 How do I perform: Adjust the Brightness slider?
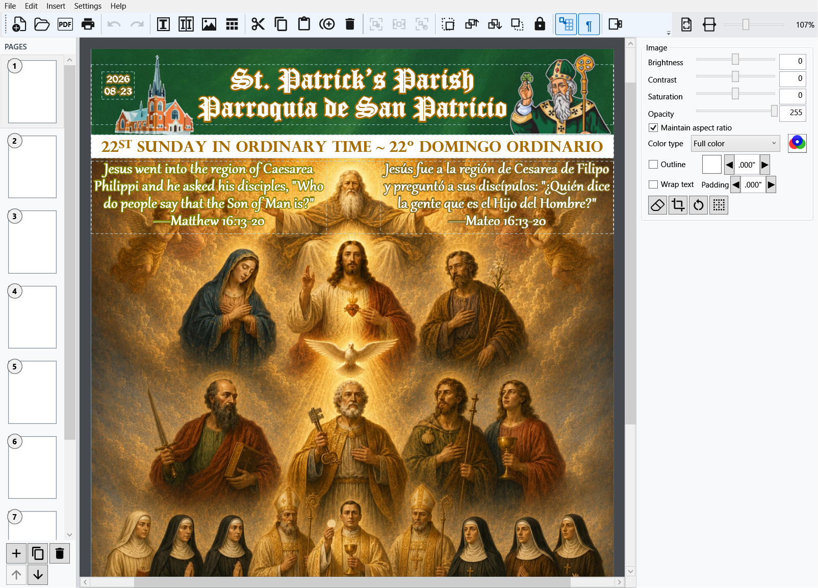(735, 60)
